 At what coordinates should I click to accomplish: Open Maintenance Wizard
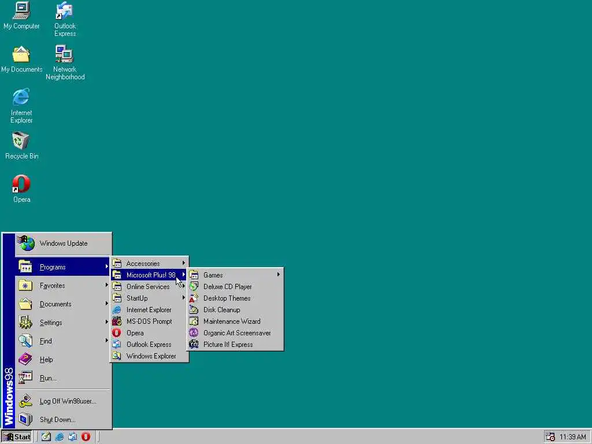coord(235,321)
